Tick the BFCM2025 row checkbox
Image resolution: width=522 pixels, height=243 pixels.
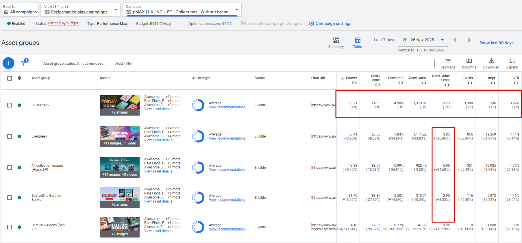(10, 105)
